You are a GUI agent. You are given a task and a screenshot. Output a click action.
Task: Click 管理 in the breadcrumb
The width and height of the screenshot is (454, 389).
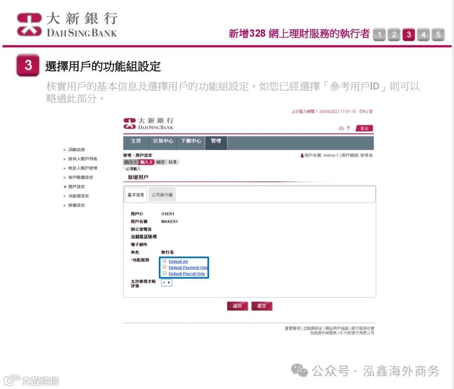point(127,156)
